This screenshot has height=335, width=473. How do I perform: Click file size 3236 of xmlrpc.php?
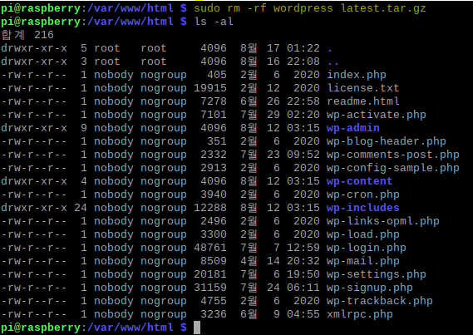(214, 314)
